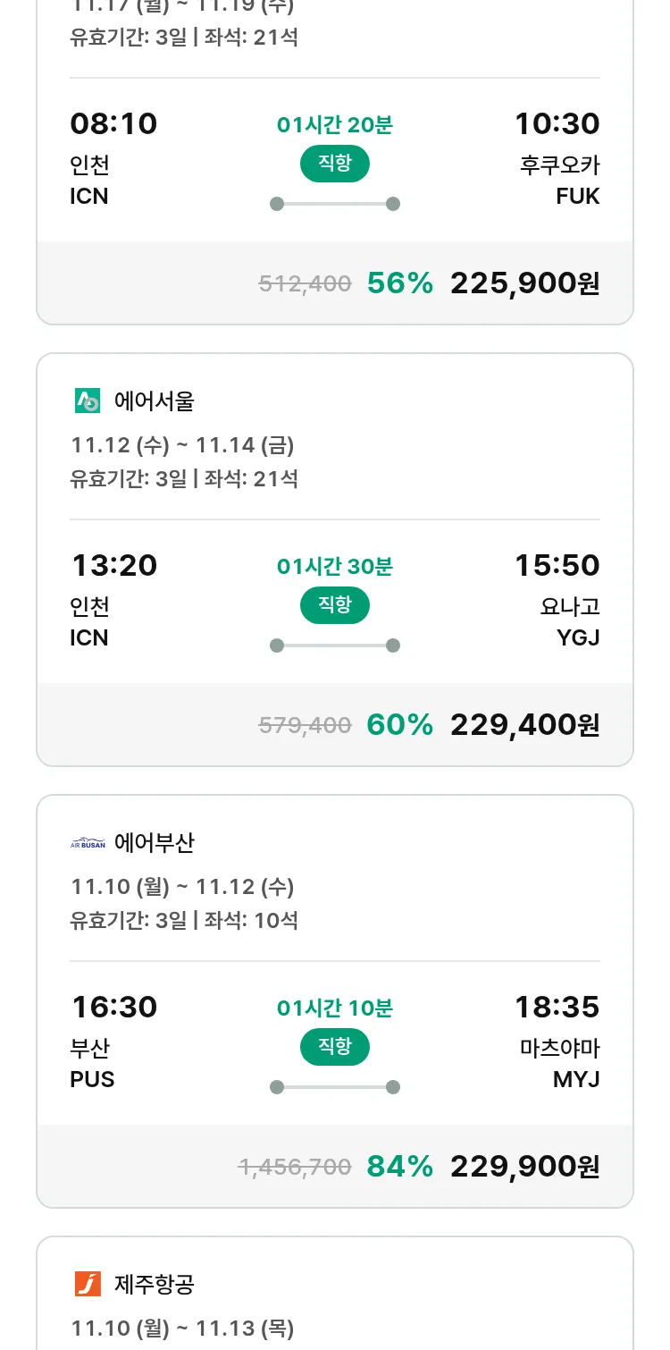
Task: Click the 84% discount label
Action: (399, 1167)
